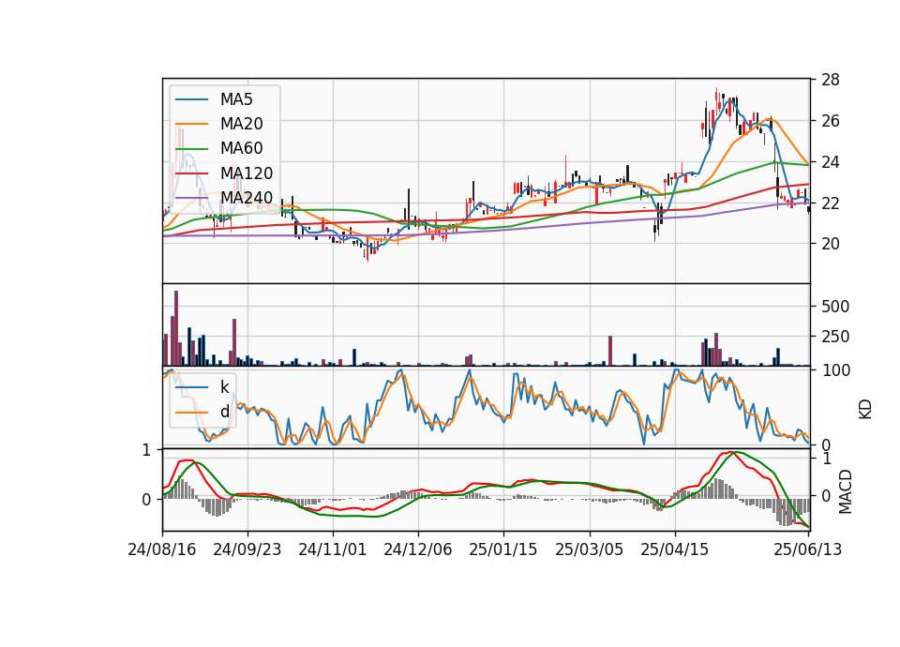Click the red MA120 legend line sample
Image resolution: width=900 pixels, height=647 pixels.
tap(191, 173)
